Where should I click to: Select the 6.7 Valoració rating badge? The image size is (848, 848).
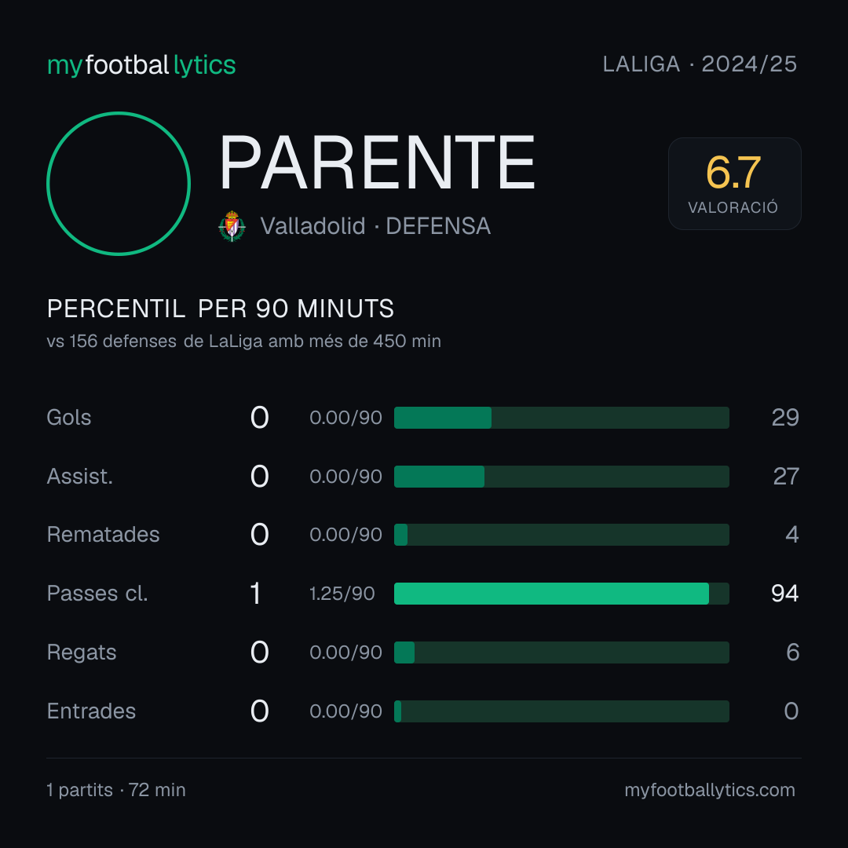(734, 183)
